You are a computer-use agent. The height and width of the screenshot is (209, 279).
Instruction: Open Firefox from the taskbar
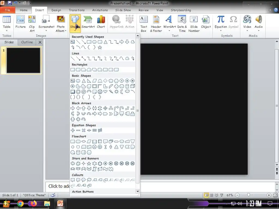[x=33, y=203]
